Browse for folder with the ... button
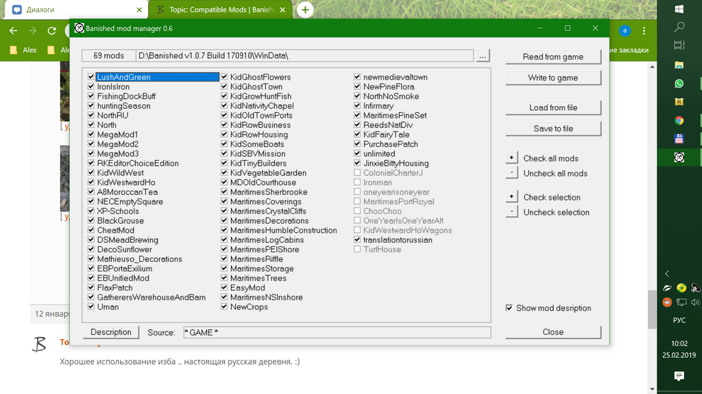 tap(483, 56)
